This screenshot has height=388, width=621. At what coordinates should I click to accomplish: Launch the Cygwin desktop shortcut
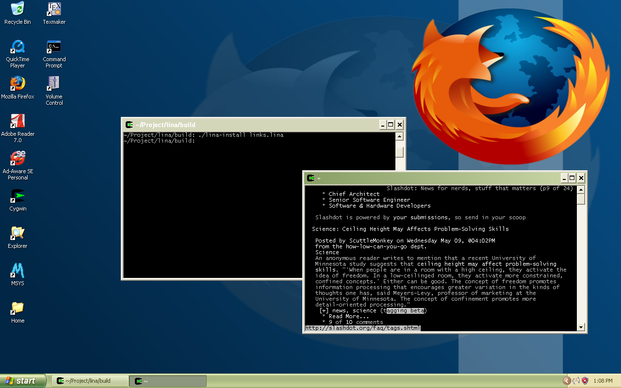tap(17, 200)
